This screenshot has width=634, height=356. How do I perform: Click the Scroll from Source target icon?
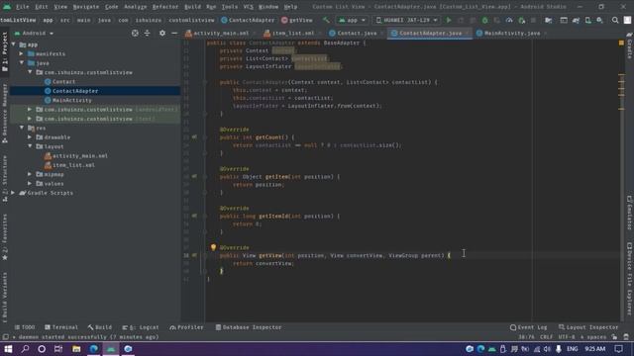coord(135,33)
